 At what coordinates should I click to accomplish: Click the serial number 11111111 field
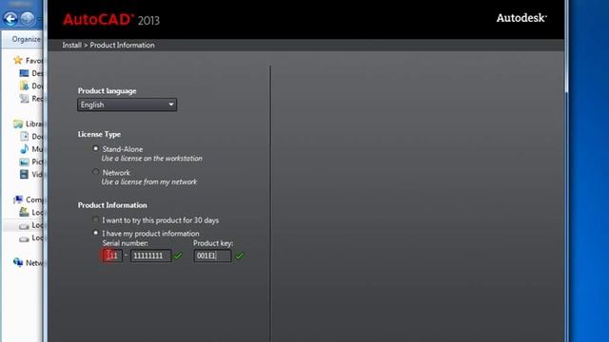click(x=150, y=256)
